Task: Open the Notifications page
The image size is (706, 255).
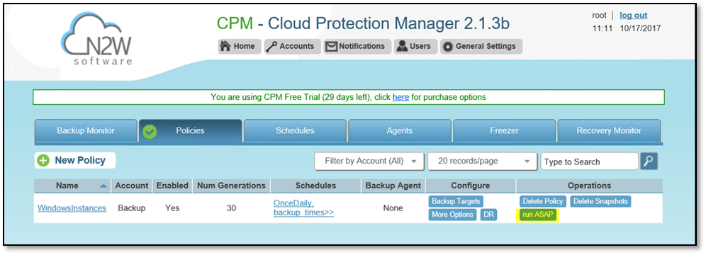Action: pos(357,46)
